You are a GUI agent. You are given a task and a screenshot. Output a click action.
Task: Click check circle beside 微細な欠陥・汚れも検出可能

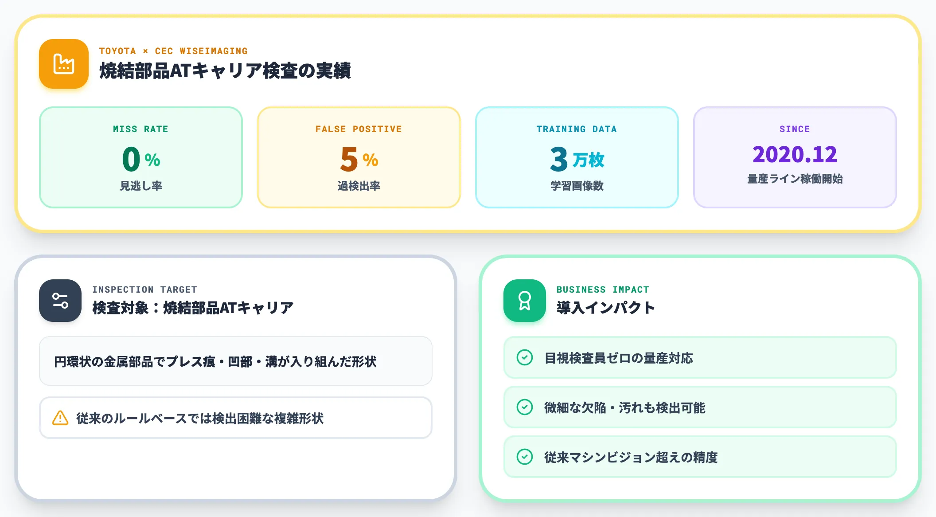click(x=525, y=407)
